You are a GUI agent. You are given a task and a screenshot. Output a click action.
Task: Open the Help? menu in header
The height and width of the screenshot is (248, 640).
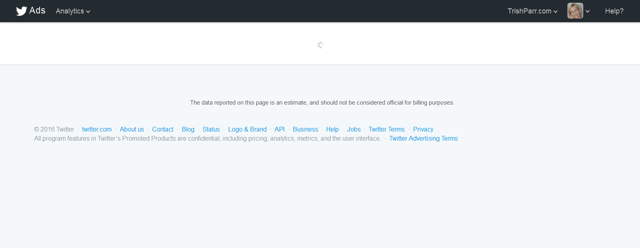(614, 11)
